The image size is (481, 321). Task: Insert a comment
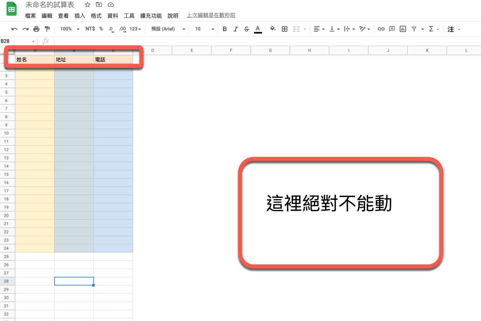coord(391,29)
